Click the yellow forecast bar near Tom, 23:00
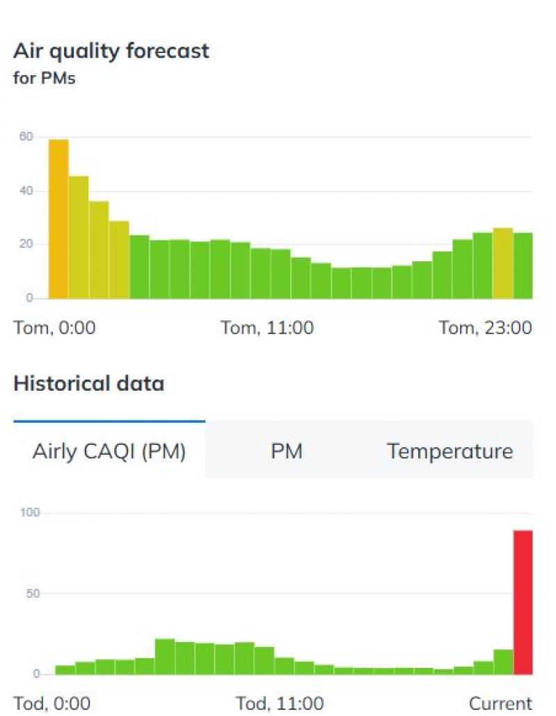 pyautogui.click(x=503, y=263)
